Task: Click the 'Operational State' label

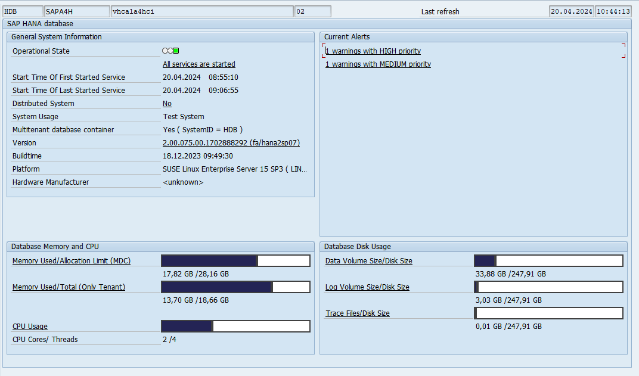Action: tap(41, 51)
